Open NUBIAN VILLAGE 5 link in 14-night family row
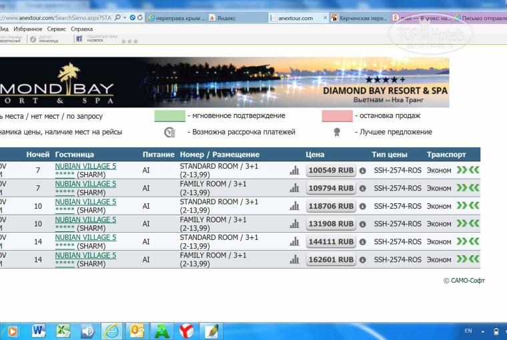 85,255
